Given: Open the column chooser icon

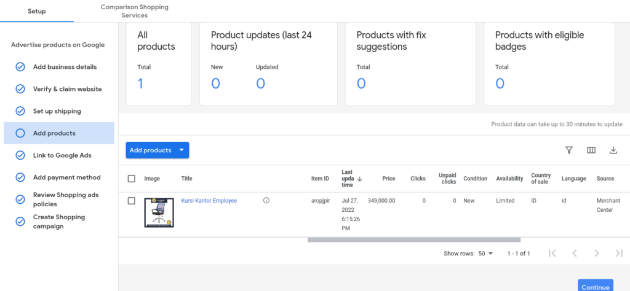Looking at the screenshot, I should pos(591,150).
